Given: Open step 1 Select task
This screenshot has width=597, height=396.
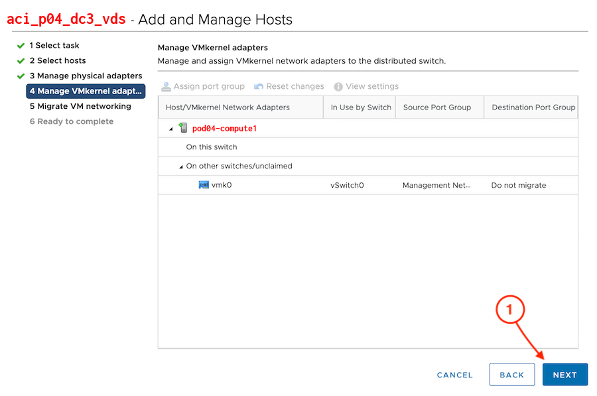Looking at the screenshot, I should coord(54,46).
